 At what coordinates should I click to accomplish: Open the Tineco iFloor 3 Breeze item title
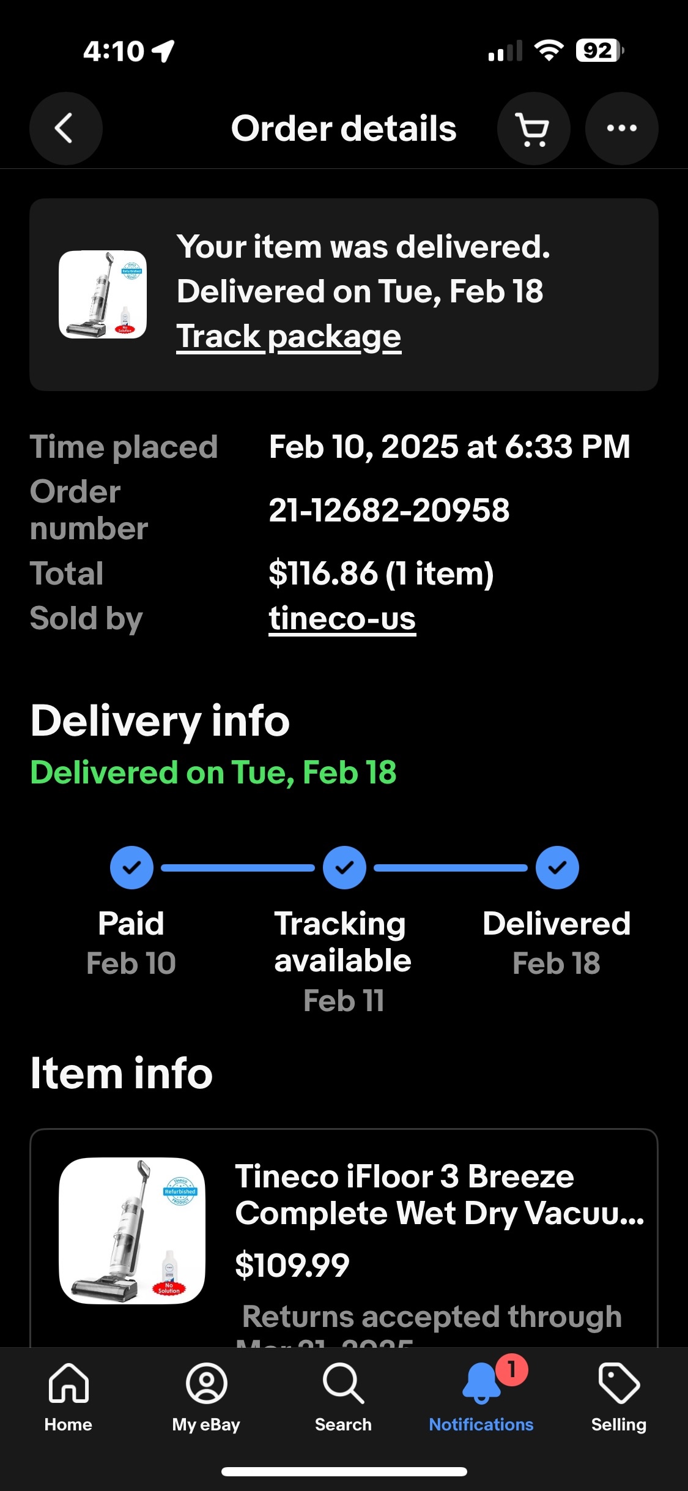click(439, 1194)
